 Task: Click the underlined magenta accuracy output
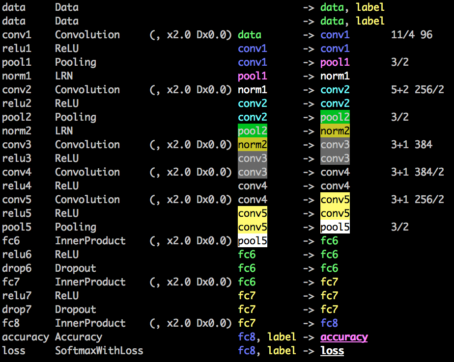344,337
